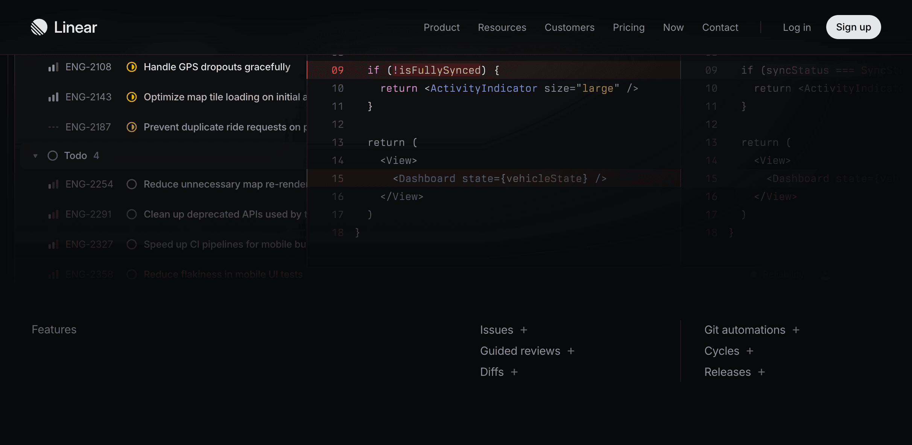
Task: Open issue 'Speed up CI pipelines for mobile'
Action: [225, 244]
